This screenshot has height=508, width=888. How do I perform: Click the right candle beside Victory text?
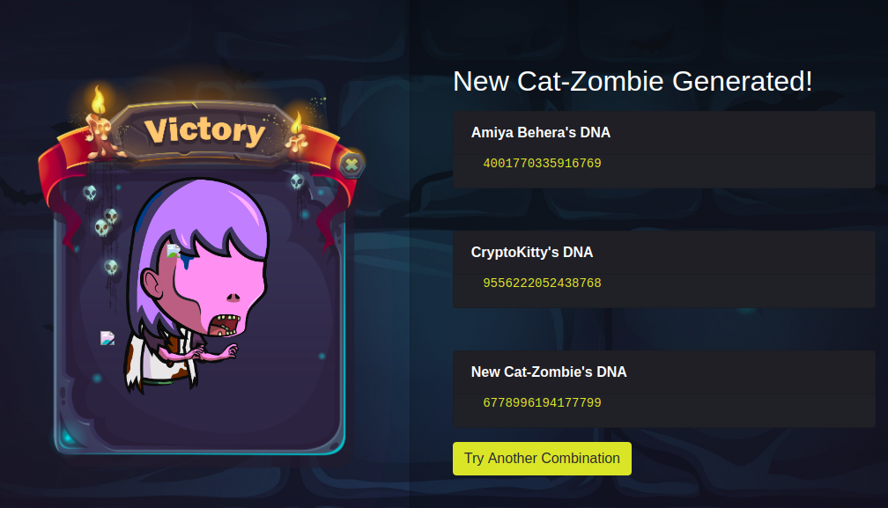tap(296, 136)
